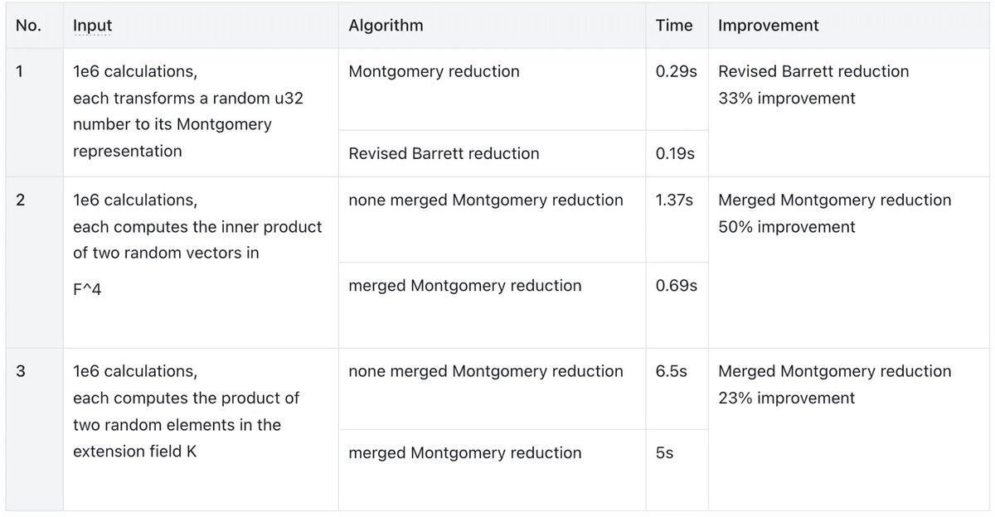Select the extension field K input cell
The width and height of the screenshot is (995, 517).
[x=201, y=429]
